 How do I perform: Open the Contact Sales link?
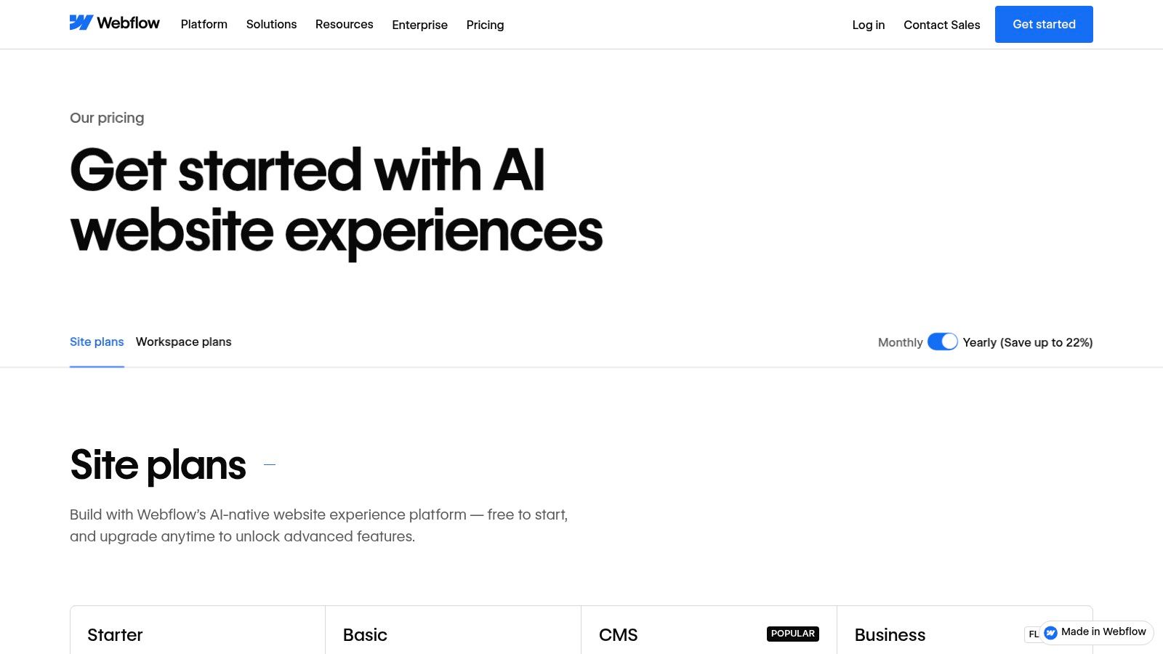[941, 25]
